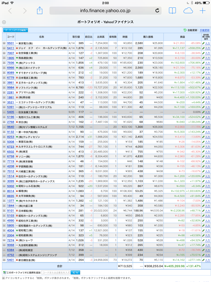
Task: Open iCloud tabs cloud icon
Action: (188, 11)
